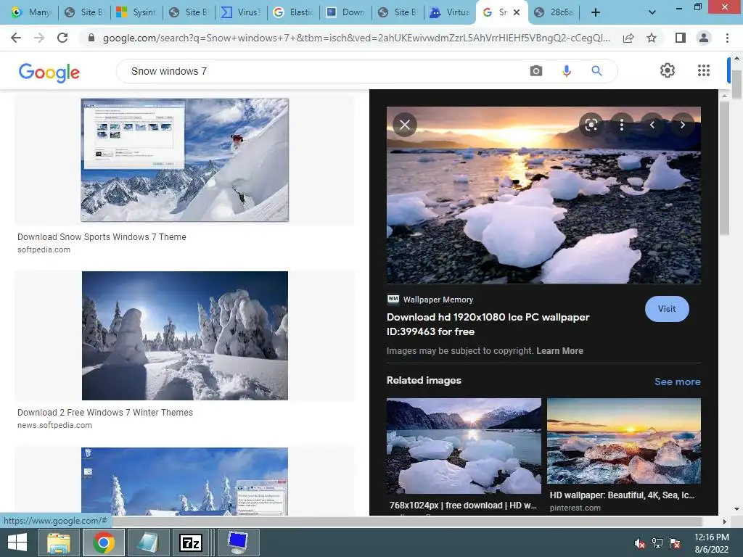Click the blue monitor taskbar icon
743x557 pixels.
[237, 542]
